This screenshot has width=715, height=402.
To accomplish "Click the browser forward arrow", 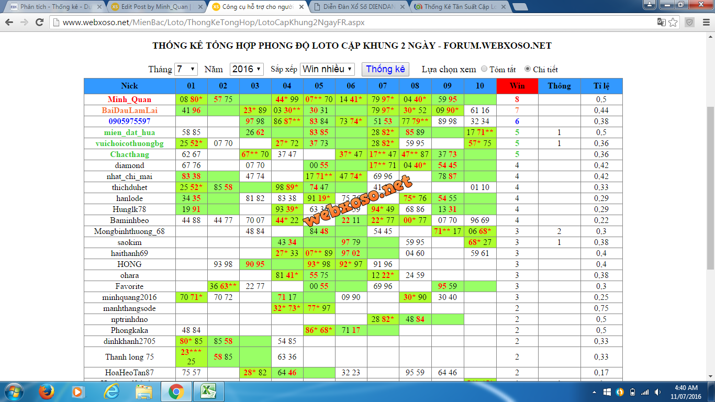I will pos(25,23).
